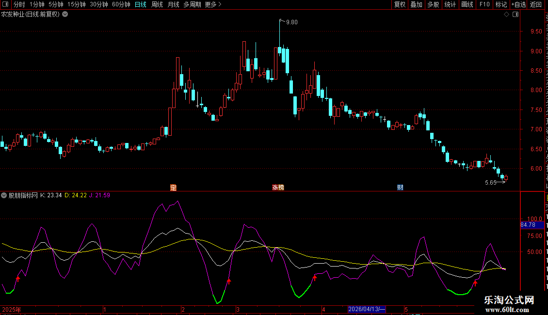Select the 15分钟 period tab
548x315 pixels.
click(x=77, y=4)
